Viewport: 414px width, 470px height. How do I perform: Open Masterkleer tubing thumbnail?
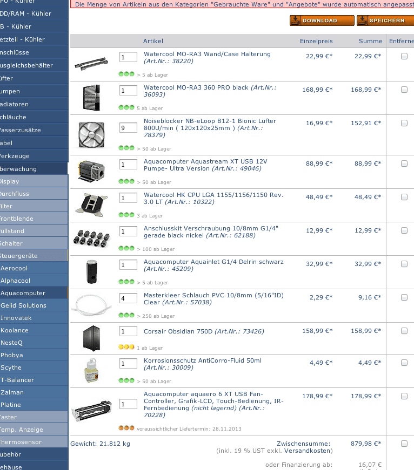pyautogui.click(x=92, y=305)
